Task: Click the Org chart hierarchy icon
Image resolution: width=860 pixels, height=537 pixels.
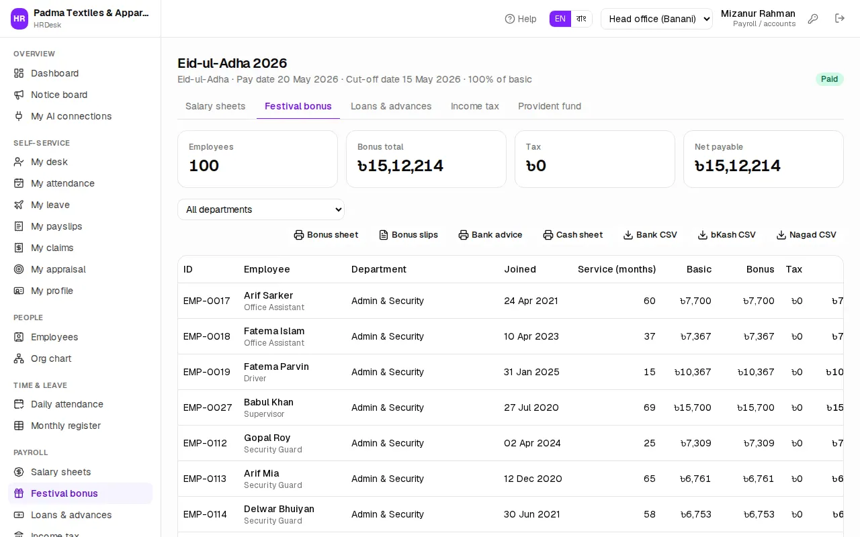Action: coord(19,358)
